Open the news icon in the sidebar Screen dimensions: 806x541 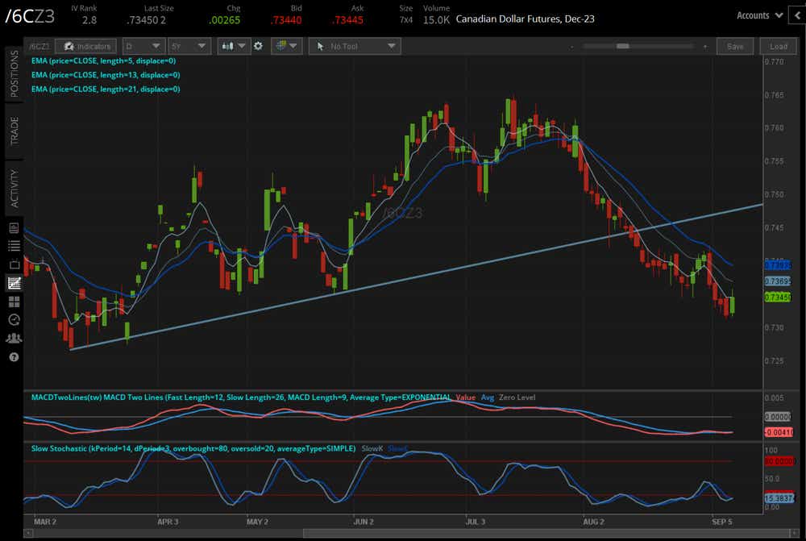pos(14,228)
